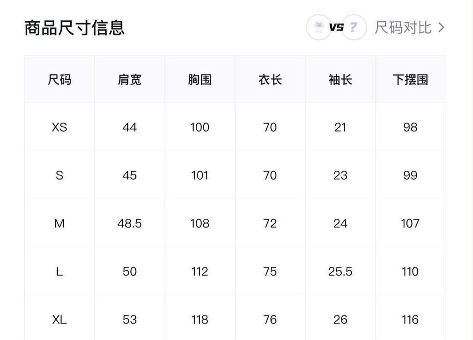Select the 袖长 column header
The image size is (473, 340).
[340, 79]
